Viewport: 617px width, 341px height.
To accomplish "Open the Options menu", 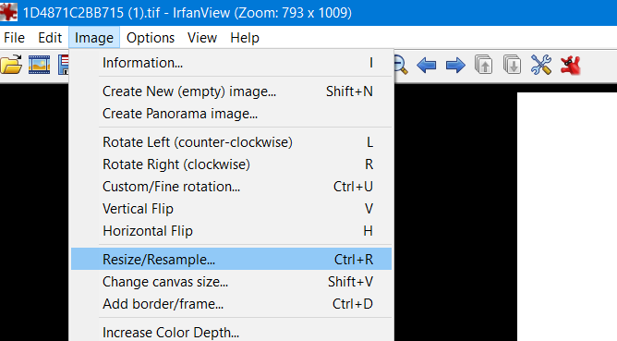I will 151,38.
